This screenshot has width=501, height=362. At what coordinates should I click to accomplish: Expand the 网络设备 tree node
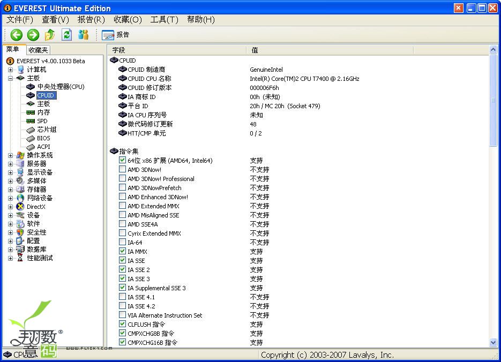pyautogui.click(x=11, y=198)
